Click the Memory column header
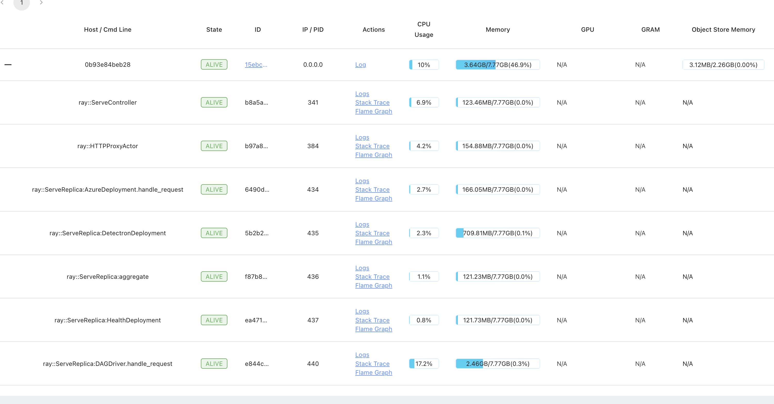Viewport: 774px width, 404px height. [x=497, y=29]
